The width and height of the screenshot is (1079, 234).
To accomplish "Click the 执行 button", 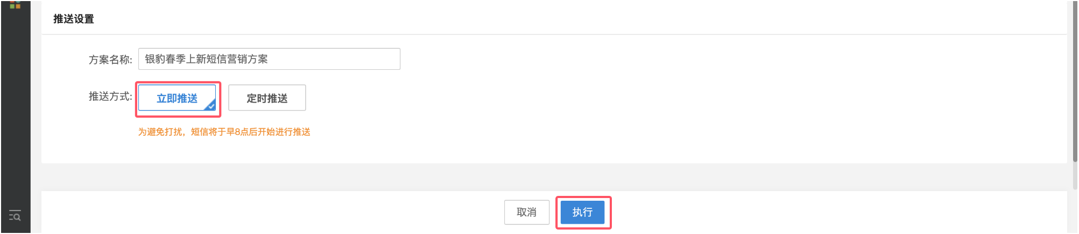I will tap(582, 213).
